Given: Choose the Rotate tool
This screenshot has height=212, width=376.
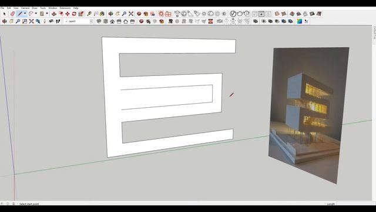Looking at the screenshot, I should [74, 14].
